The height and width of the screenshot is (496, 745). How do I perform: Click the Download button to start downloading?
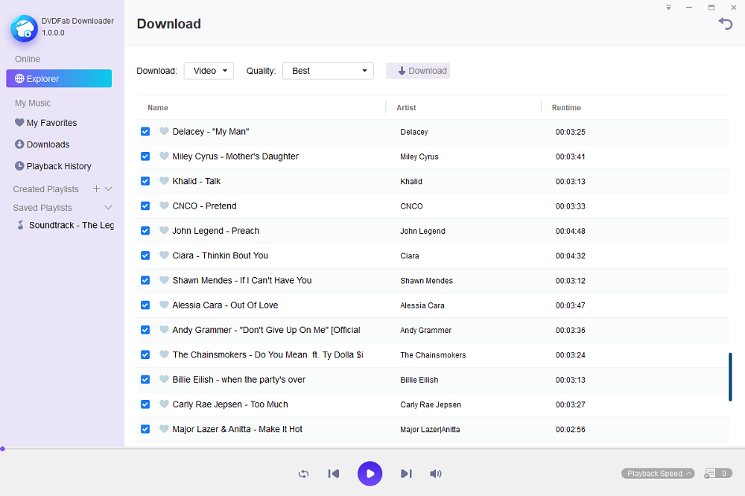tap(418, 71)
